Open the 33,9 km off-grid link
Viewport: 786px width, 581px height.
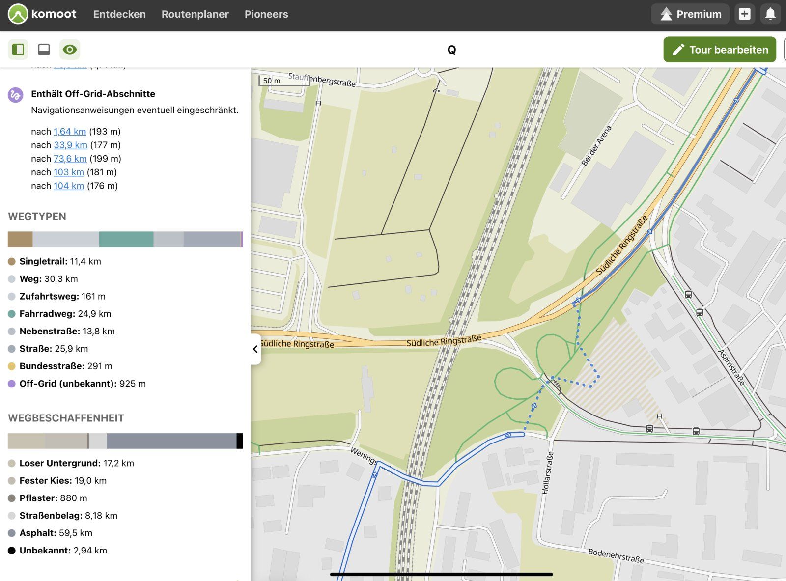70,145
